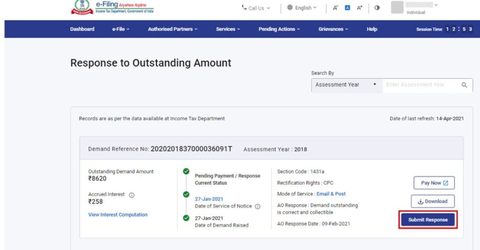
Task: Click the search magnifier icon
Action: tap(464, 85)
